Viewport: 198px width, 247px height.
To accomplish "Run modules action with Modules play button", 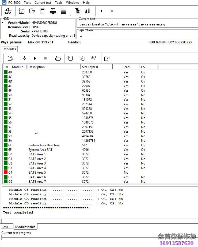I will click(x=35, y=58).
